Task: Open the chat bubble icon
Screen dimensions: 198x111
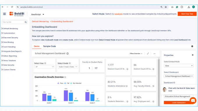Action: click(x=193, y=101)
